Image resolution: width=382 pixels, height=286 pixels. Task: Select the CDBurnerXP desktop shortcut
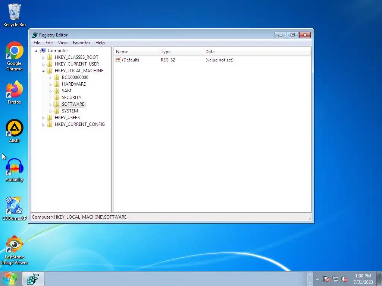click(15, 209)
